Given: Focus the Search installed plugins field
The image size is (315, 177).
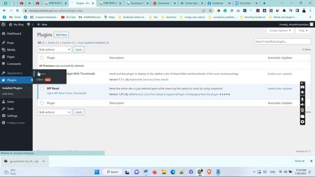Looking at the screenshot, I should click(282, 41).
